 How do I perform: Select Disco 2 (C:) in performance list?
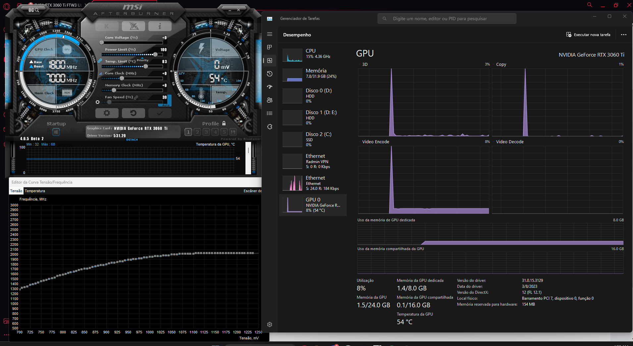[313, 139]
